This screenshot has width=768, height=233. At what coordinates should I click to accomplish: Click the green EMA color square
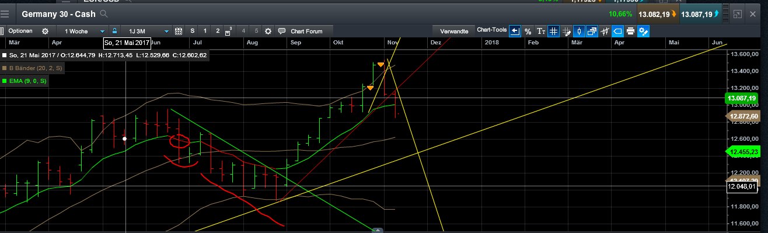pyautogui.click(x=5, y=81)
